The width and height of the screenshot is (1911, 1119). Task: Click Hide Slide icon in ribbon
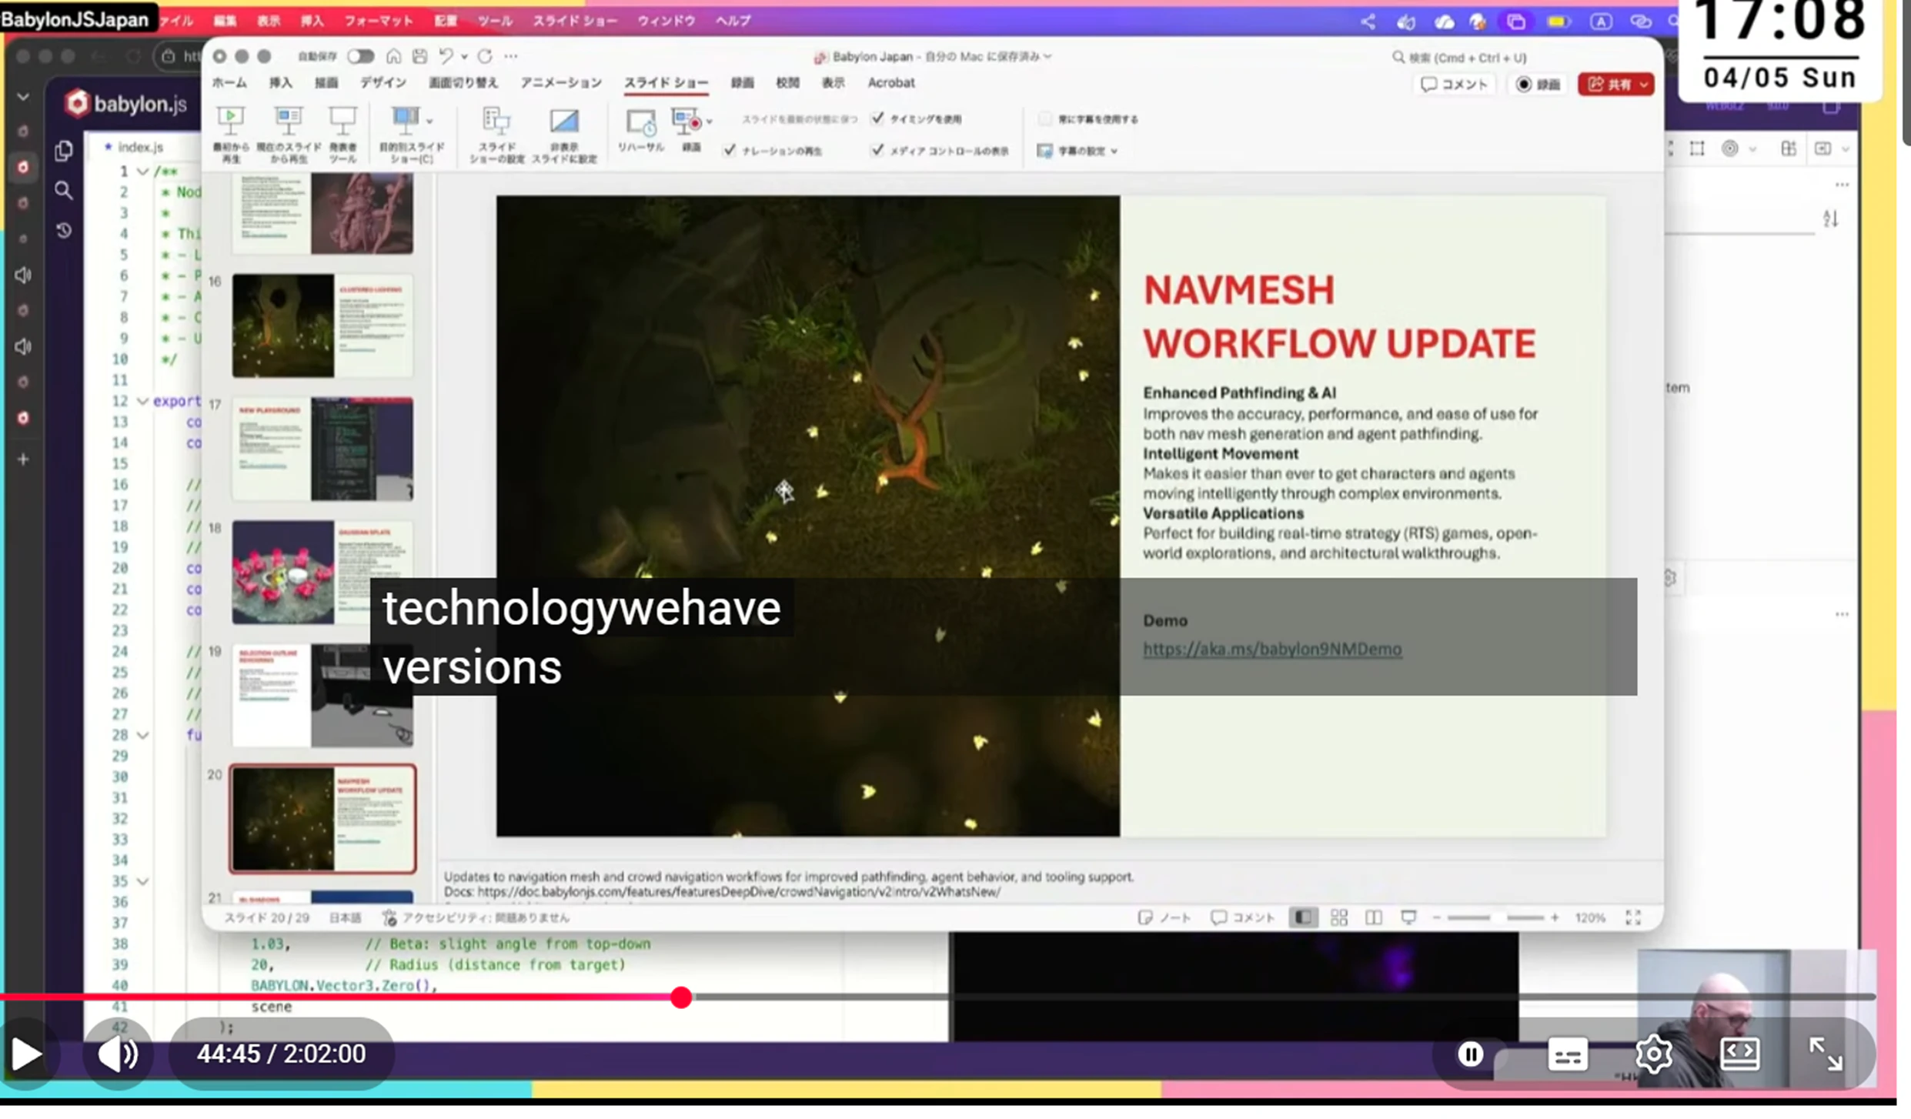pos(563,121)
